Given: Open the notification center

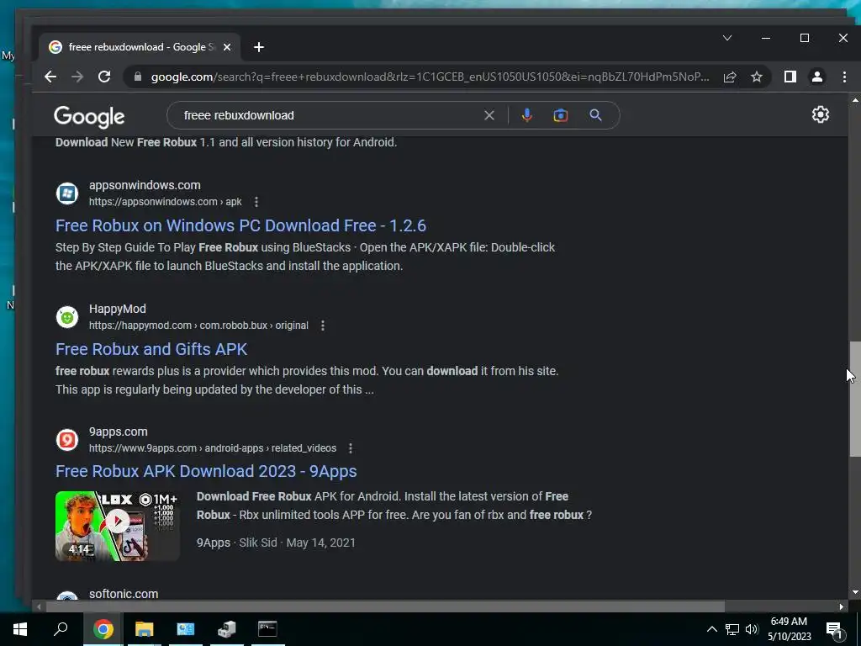Looking at the screenshot, I should [x=835, y=629].
